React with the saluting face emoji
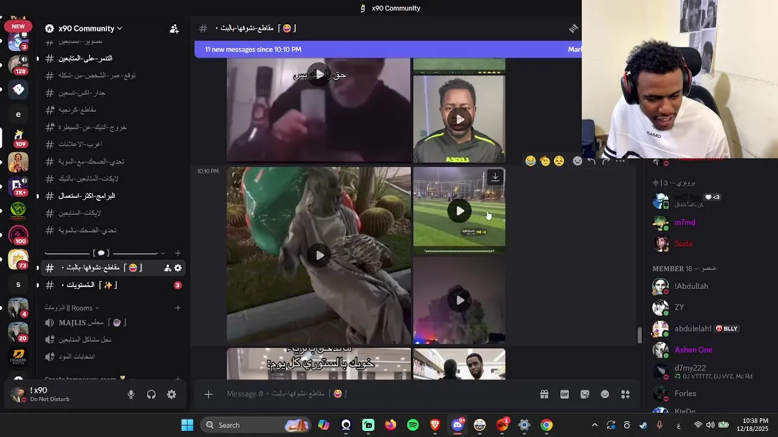The image size is (778, 437). [545, 161]
